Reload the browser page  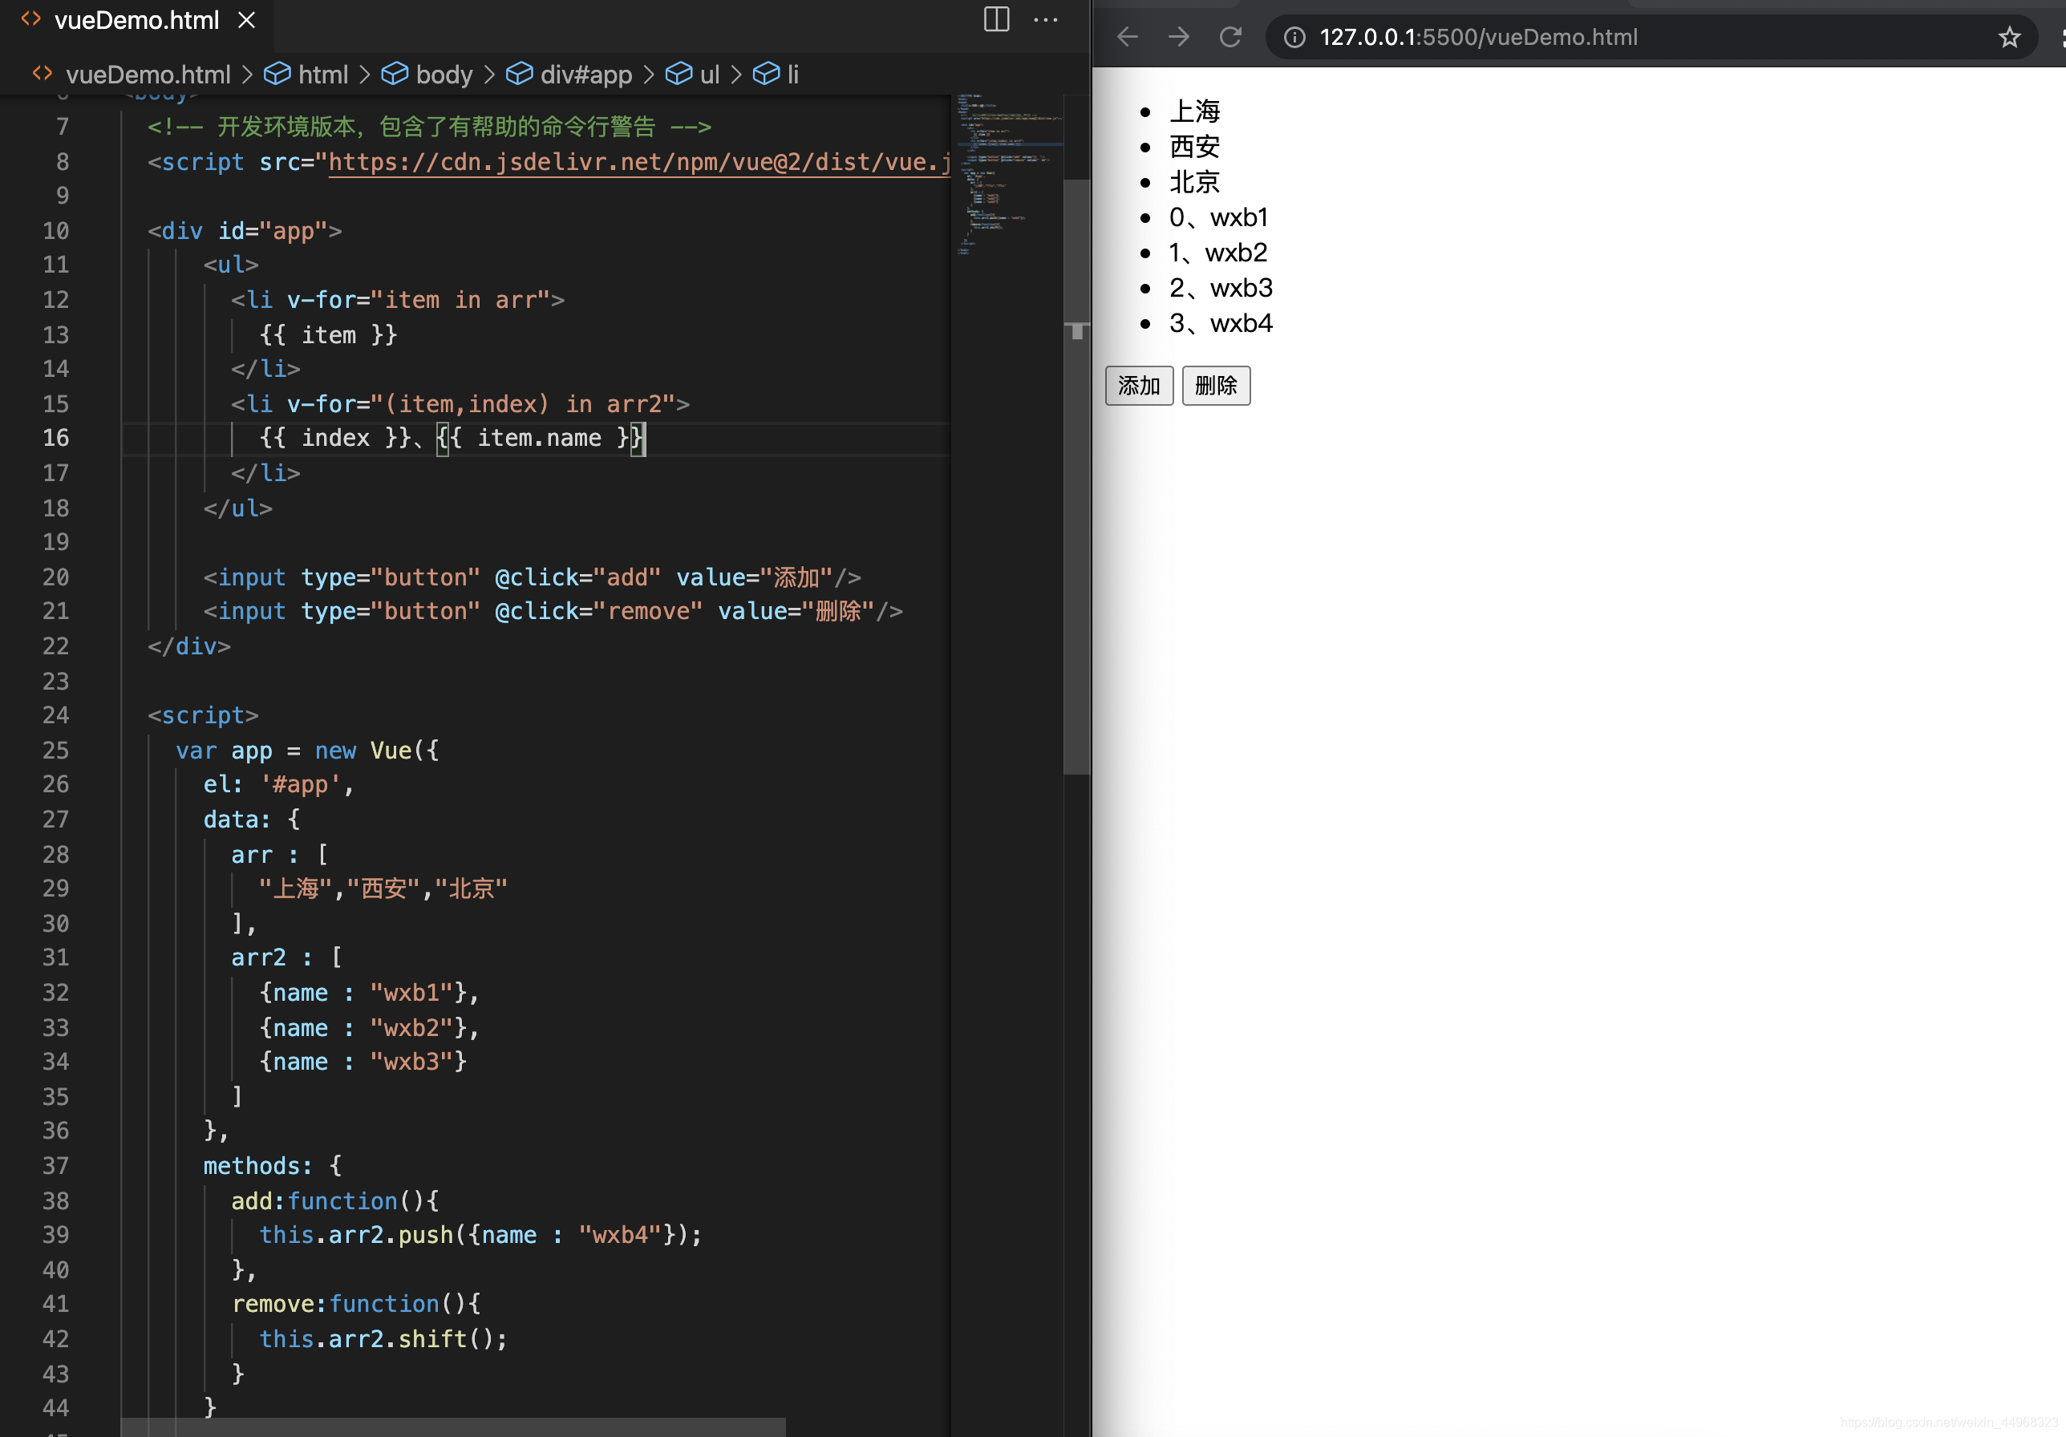click(x=1230, y=37)
